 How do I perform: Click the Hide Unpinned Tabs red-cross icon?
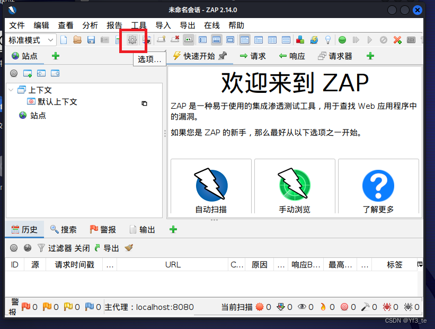[x=175, y=39]
